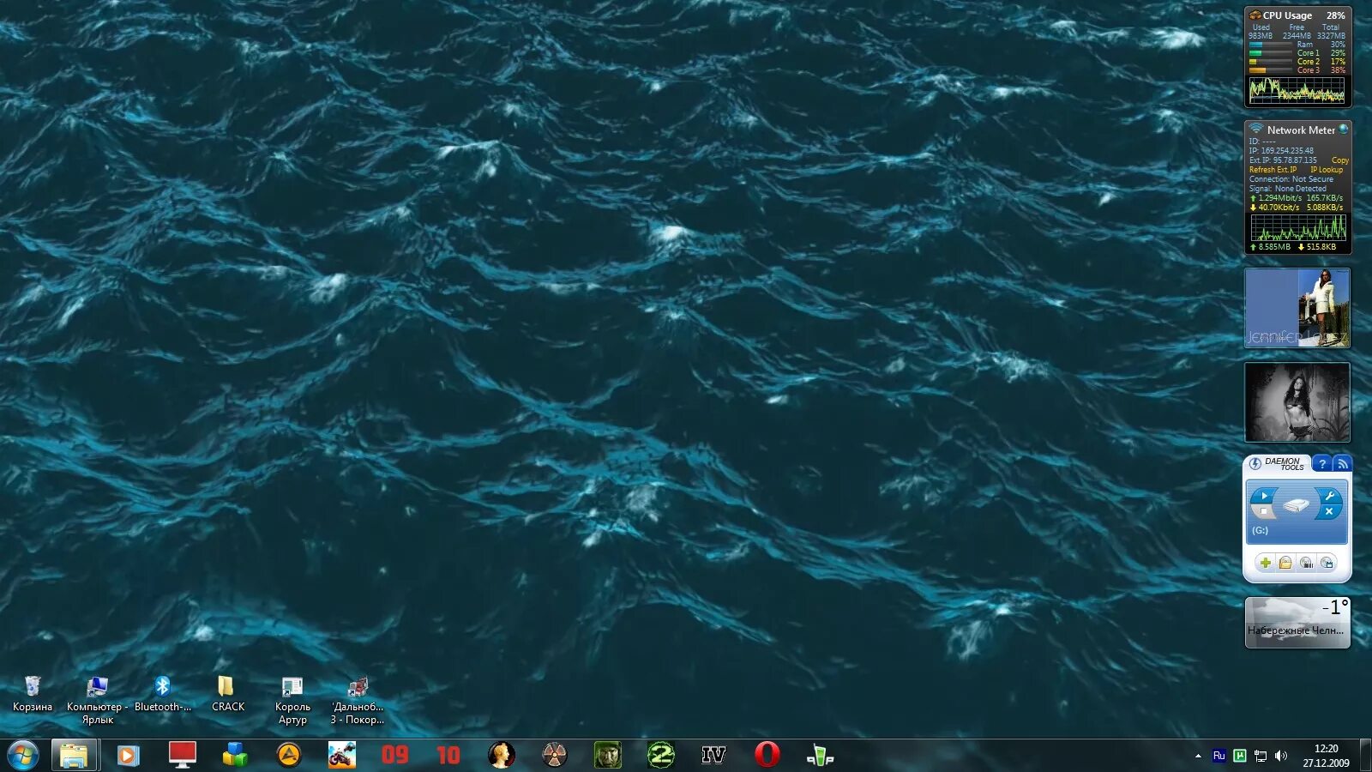Click the Core 1 usage bar

point(1270,53)
